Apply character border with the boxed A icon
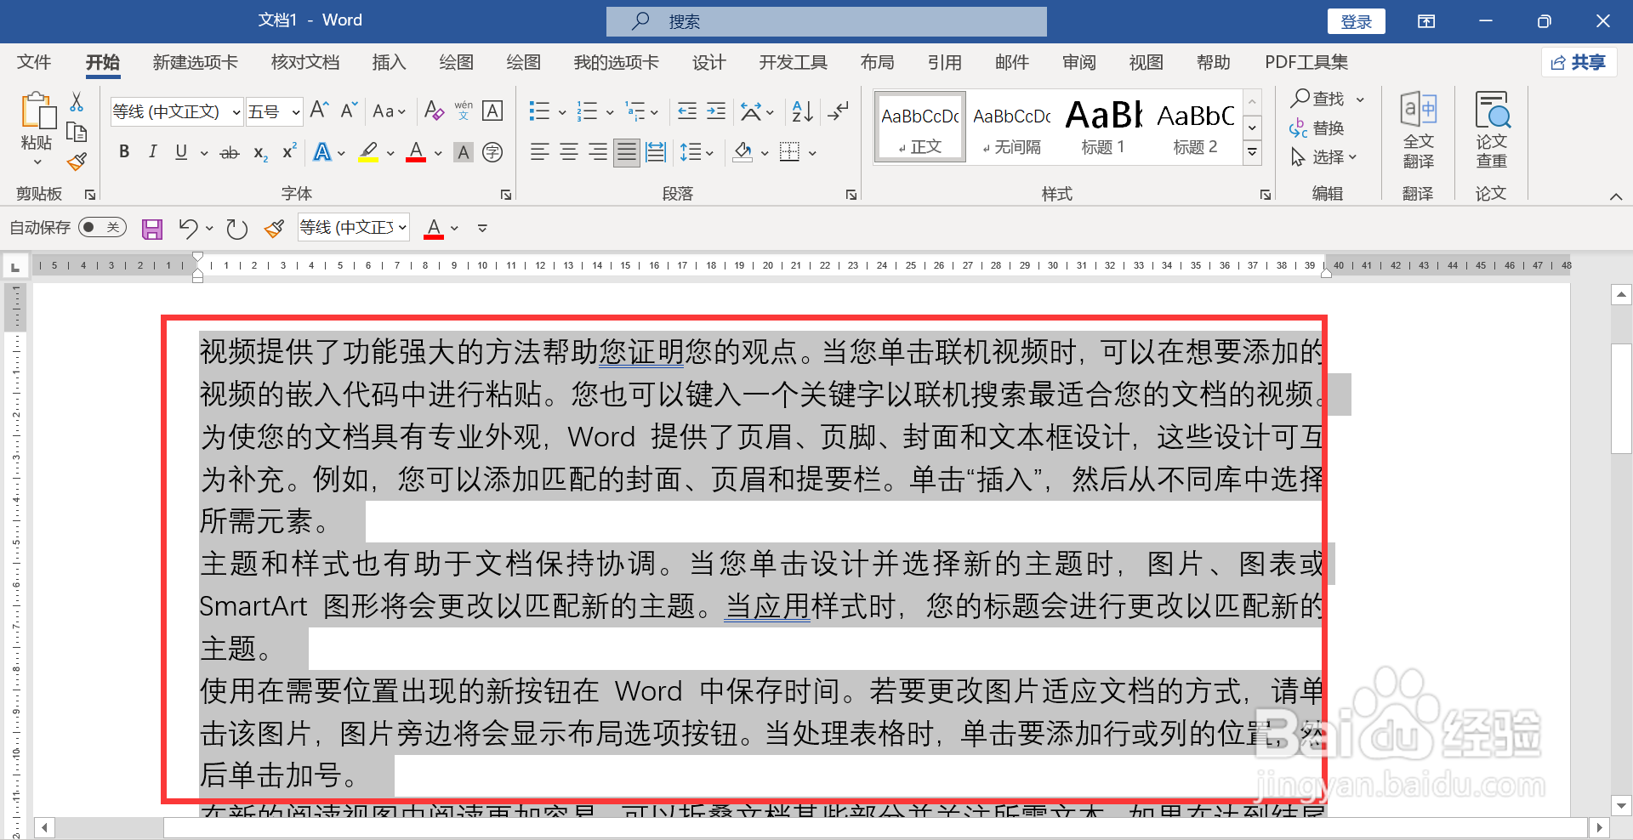1633x840 pixels. [492, 111]
